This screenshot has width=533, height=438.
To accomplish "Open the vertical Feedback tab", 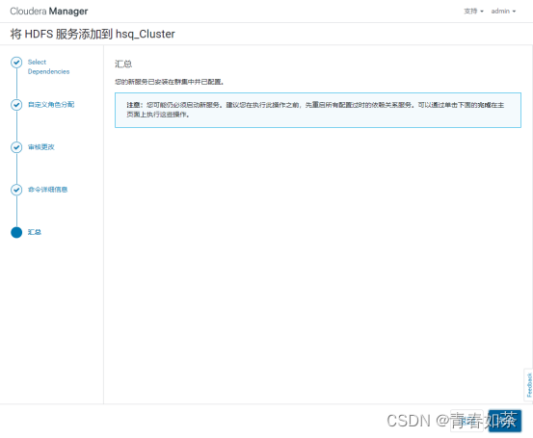I will (529, 385).
